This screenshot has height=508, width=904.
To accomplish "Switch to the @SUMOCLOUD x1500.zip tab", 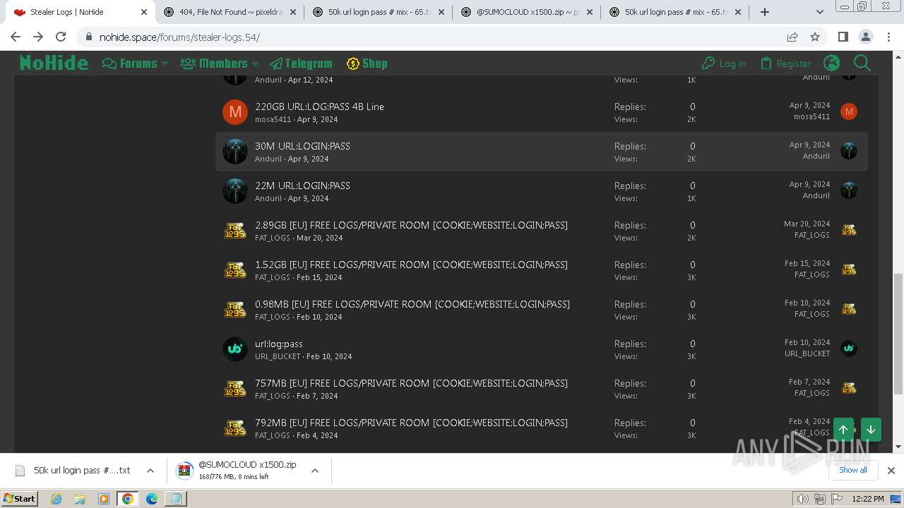I will tap(526, 12).
